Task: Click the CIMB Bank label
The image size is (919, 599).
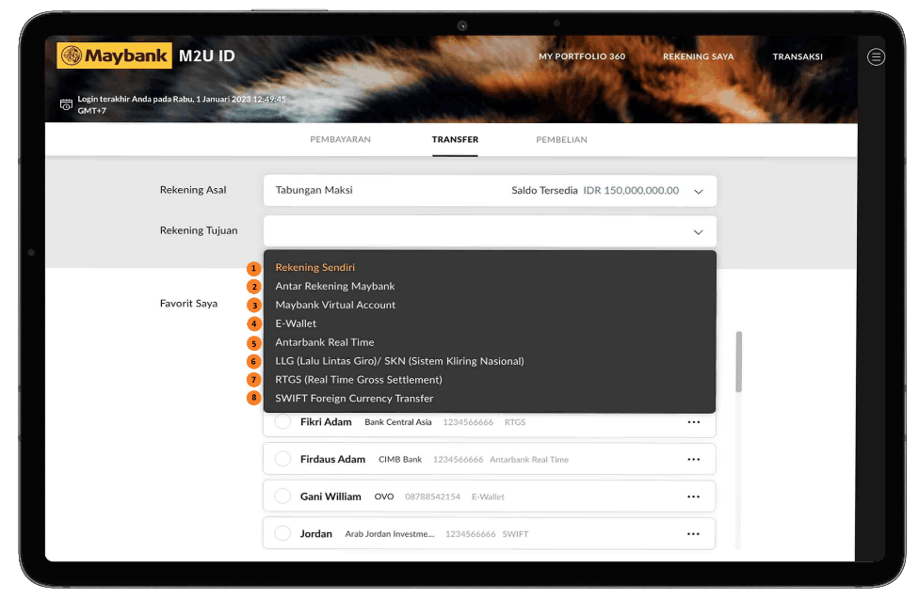Action: click(400, 460)
